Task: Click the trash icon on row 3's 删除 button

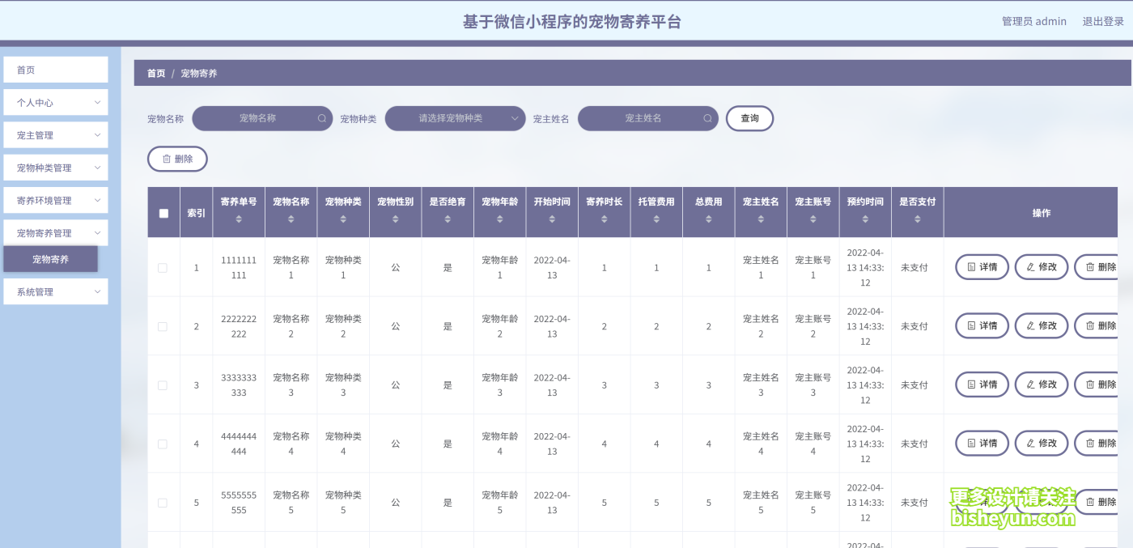Action: (x=1088, y=384)
